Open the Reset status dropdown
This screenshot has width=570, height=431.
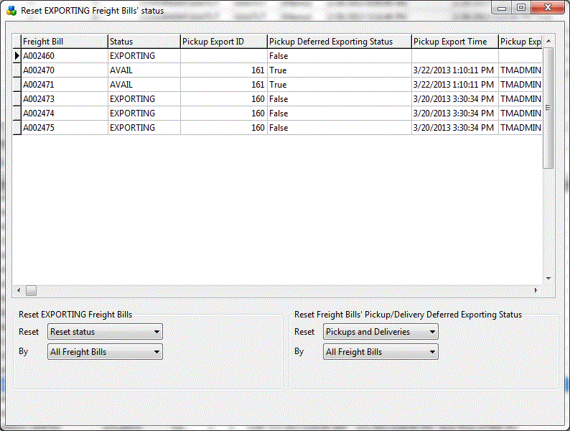tap(105, 332)
